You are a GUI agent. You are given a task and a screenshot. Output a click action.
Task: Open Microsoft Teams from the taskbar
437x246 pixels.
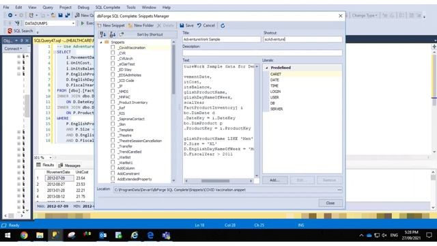coord(167,235)
